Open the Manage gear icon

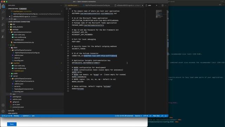(3, 111)
